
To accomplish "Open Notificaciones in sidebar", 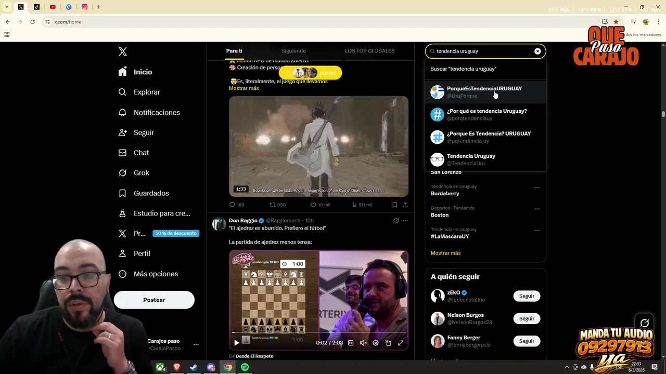I will coord(149,112).
